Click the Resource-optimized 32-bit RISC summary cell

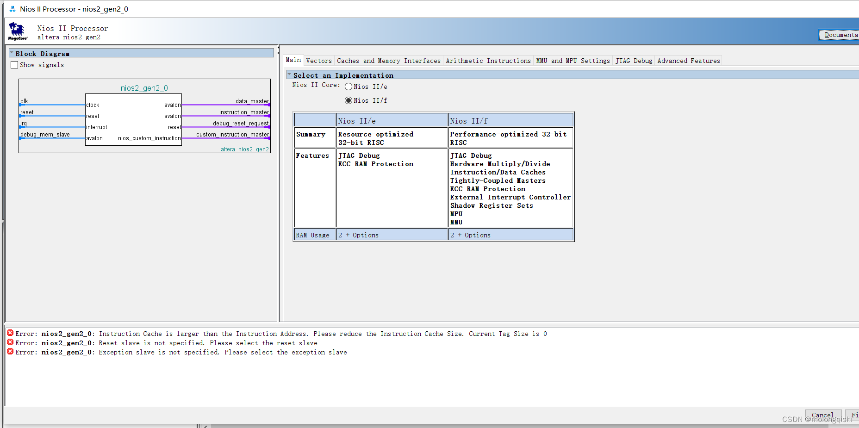pos(392,138)
